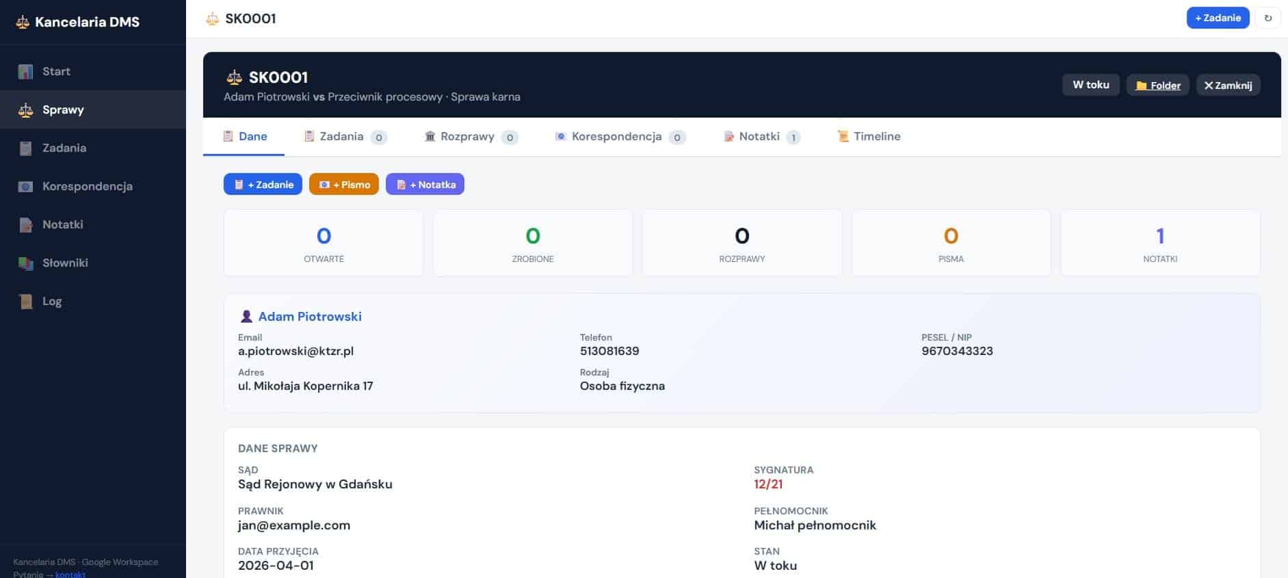Screen dimensions: 1288x578
Task: Click the Notatki note icon in sidebar
Action: pos(25,224)
